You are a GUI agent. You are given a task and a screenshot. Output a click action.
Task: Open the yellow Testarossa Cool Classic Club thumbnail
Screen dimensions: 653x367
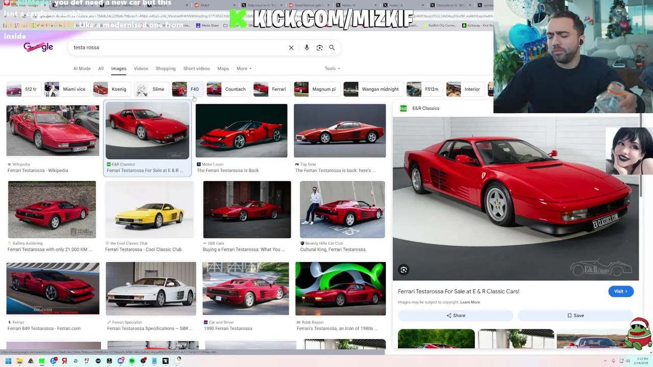click(x=149, y=209)
